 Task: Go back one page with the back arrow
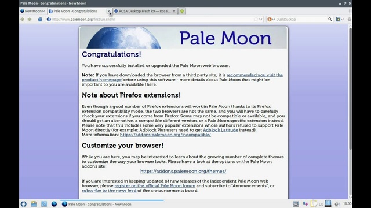click(x=23, y=19)
